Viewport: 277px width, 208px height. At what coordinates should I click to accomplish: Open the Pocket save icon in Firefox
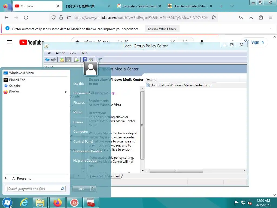[x=241, y=17]
